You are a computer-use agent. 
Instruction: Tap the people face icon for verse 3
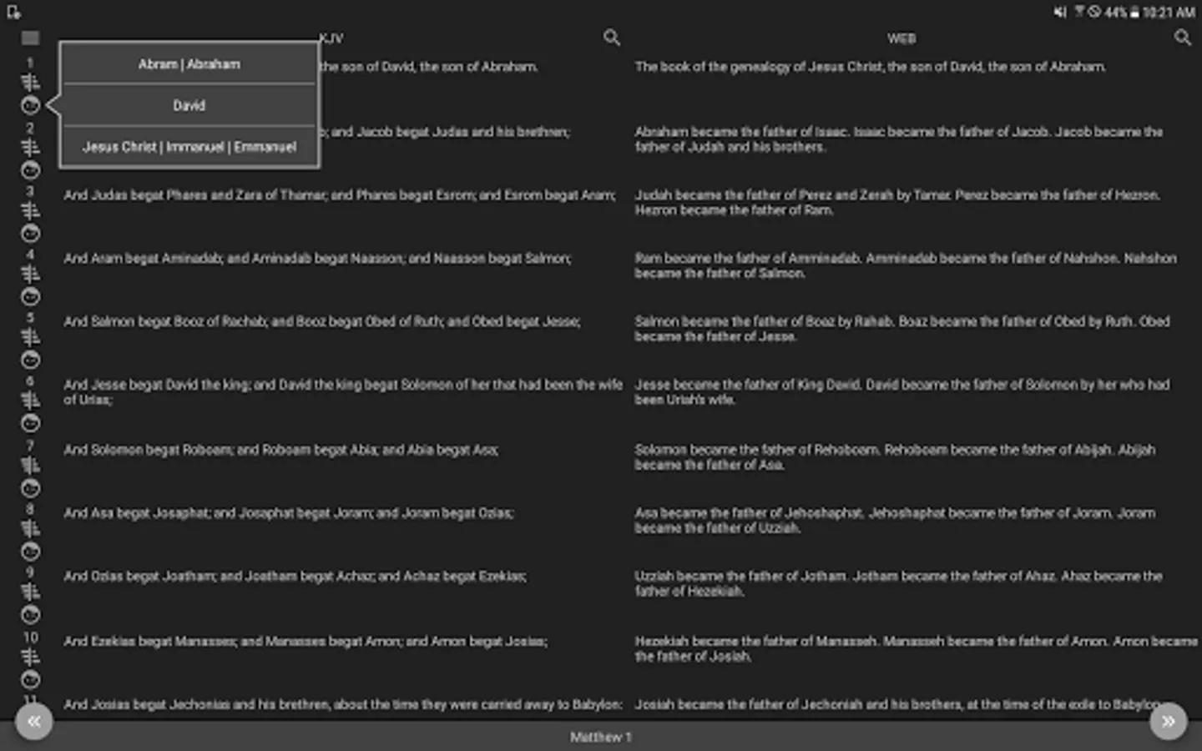(30, 234)
